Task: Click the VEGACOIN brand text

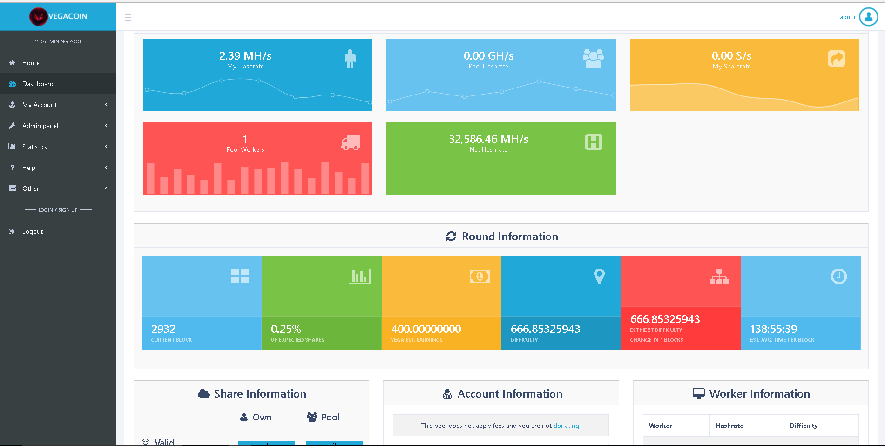Action: (x=68, y=16)
